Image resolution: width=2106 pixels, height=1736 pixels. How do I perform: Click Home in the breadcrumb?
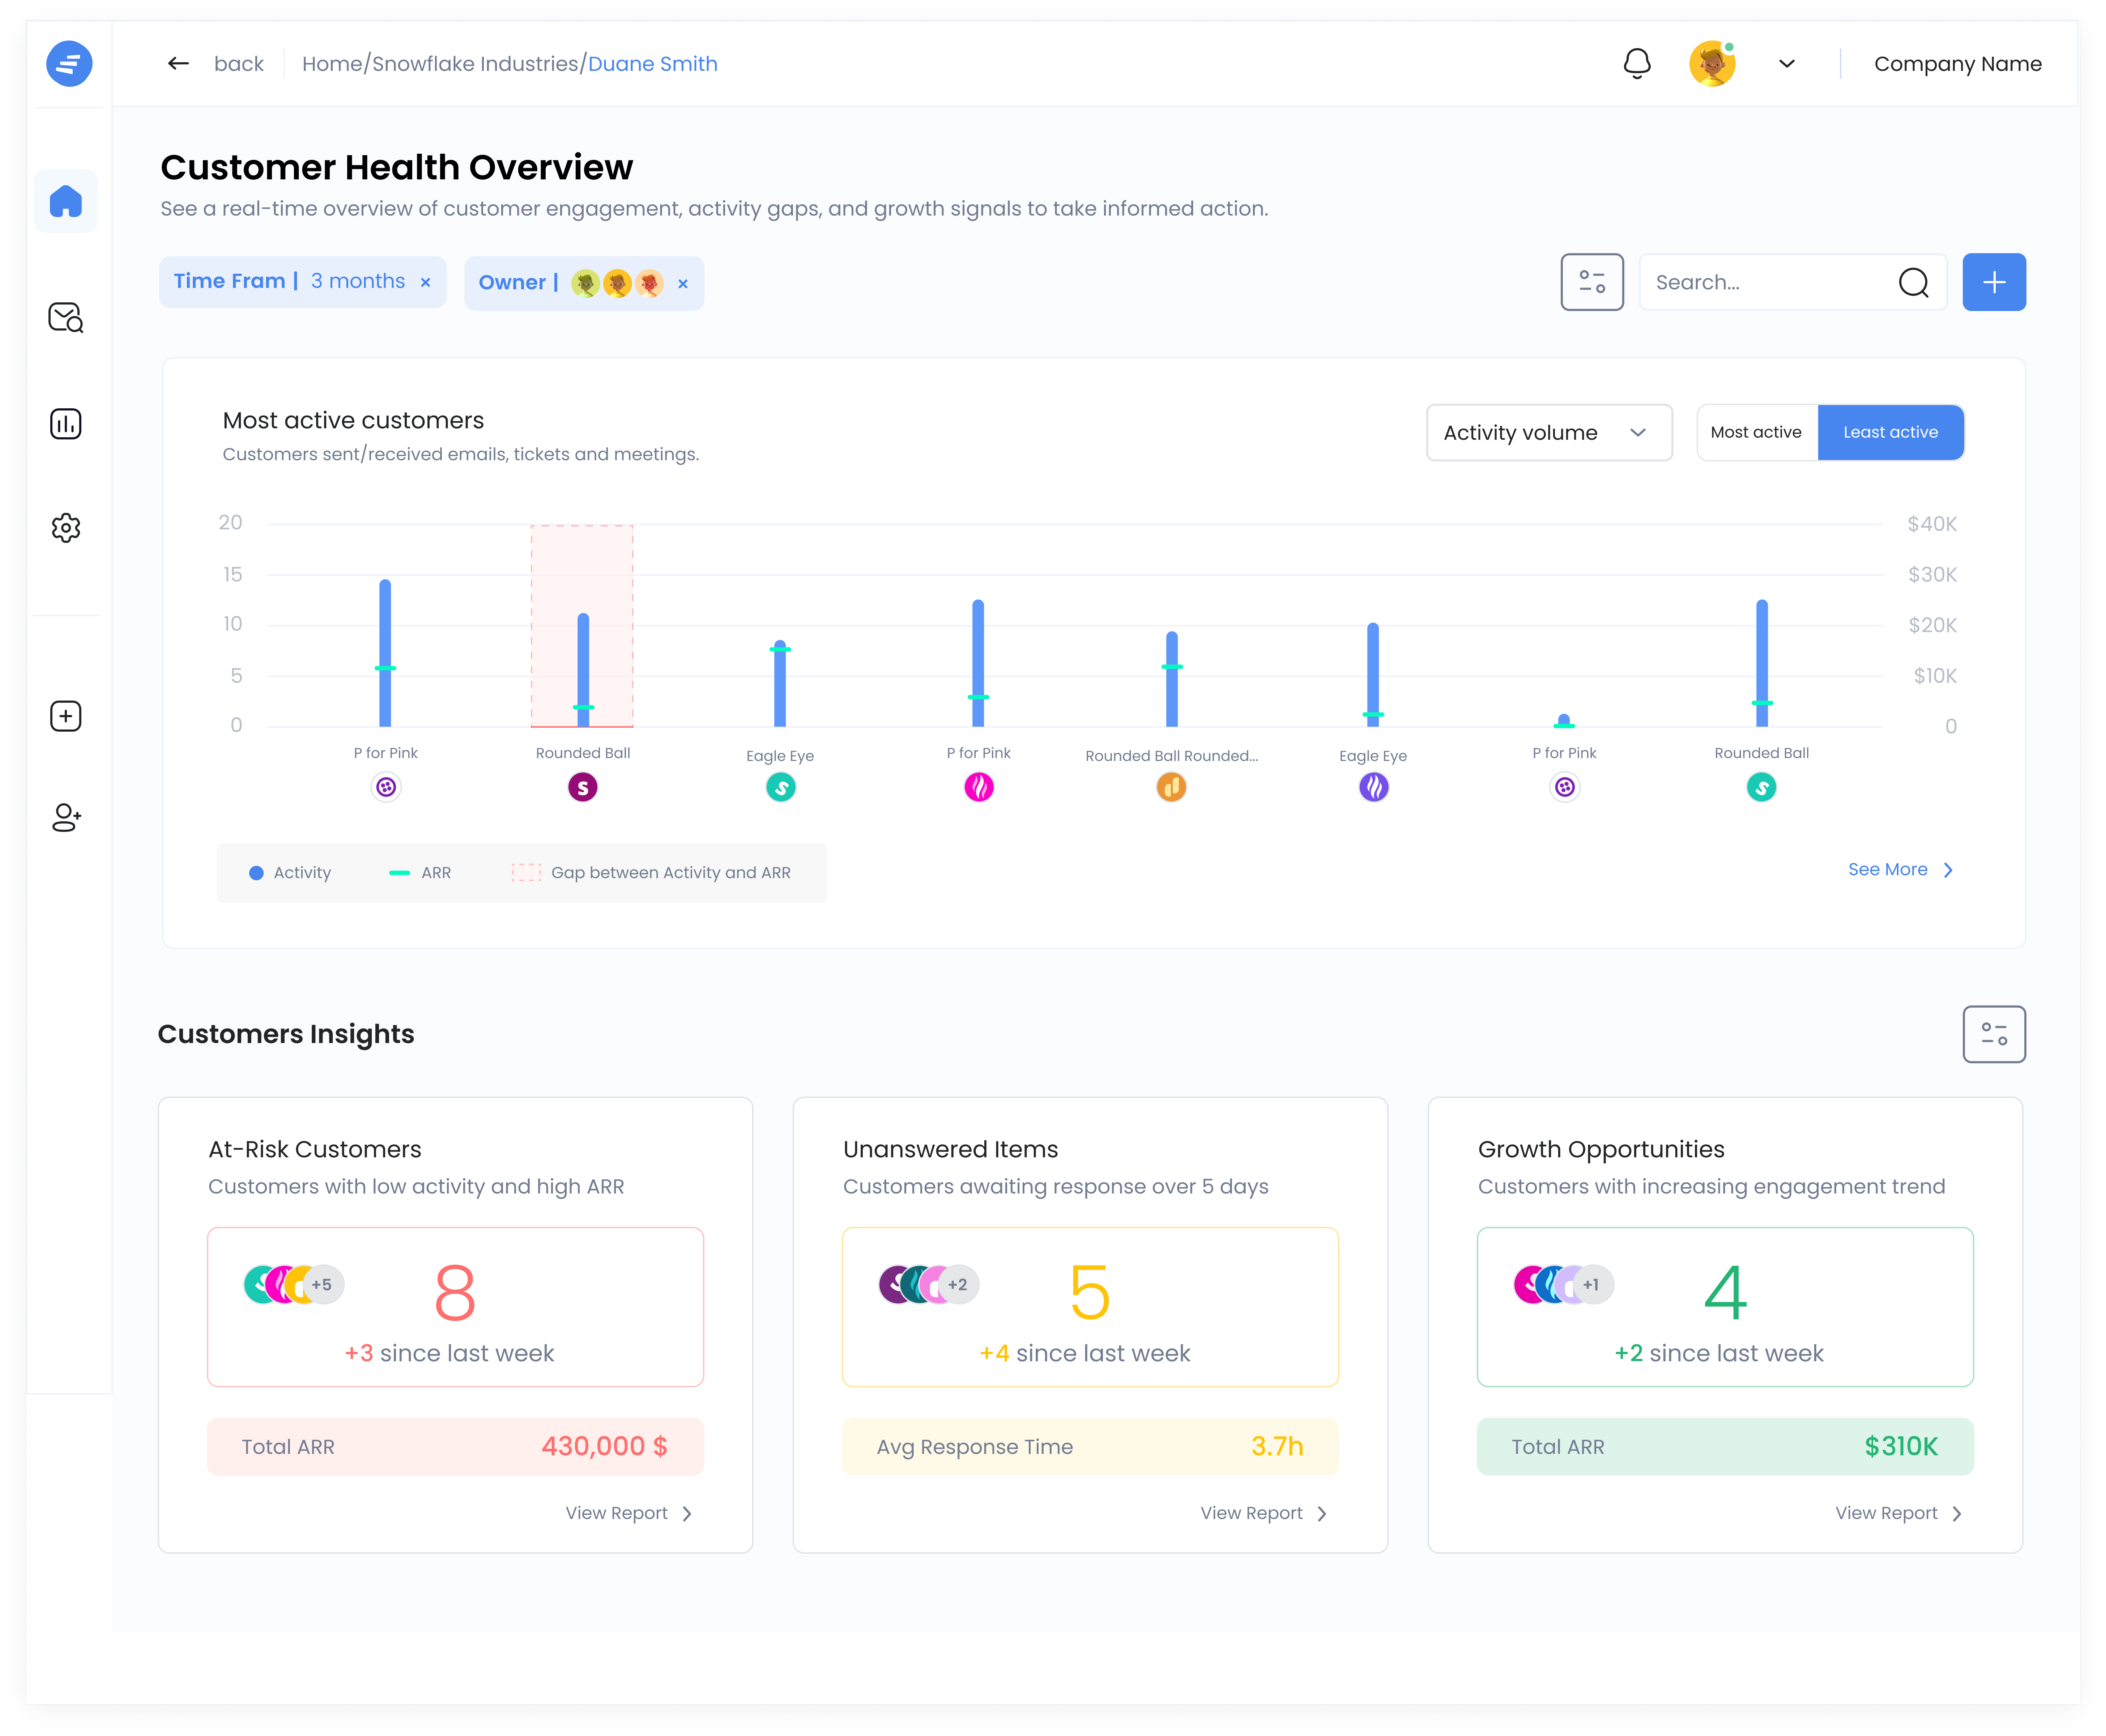(332, 64)
